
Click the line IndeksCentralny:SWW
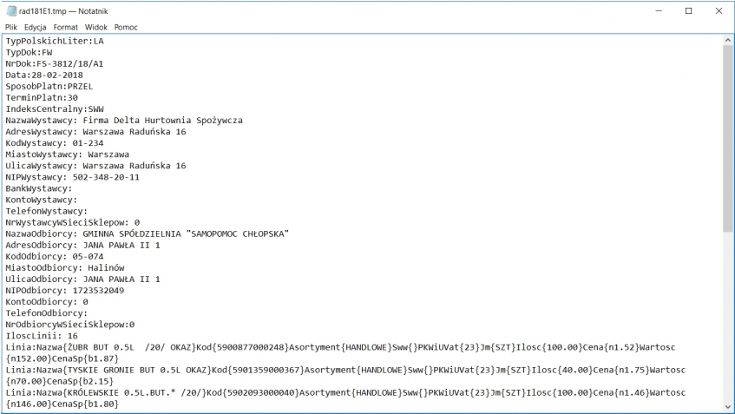click(55, 108)
